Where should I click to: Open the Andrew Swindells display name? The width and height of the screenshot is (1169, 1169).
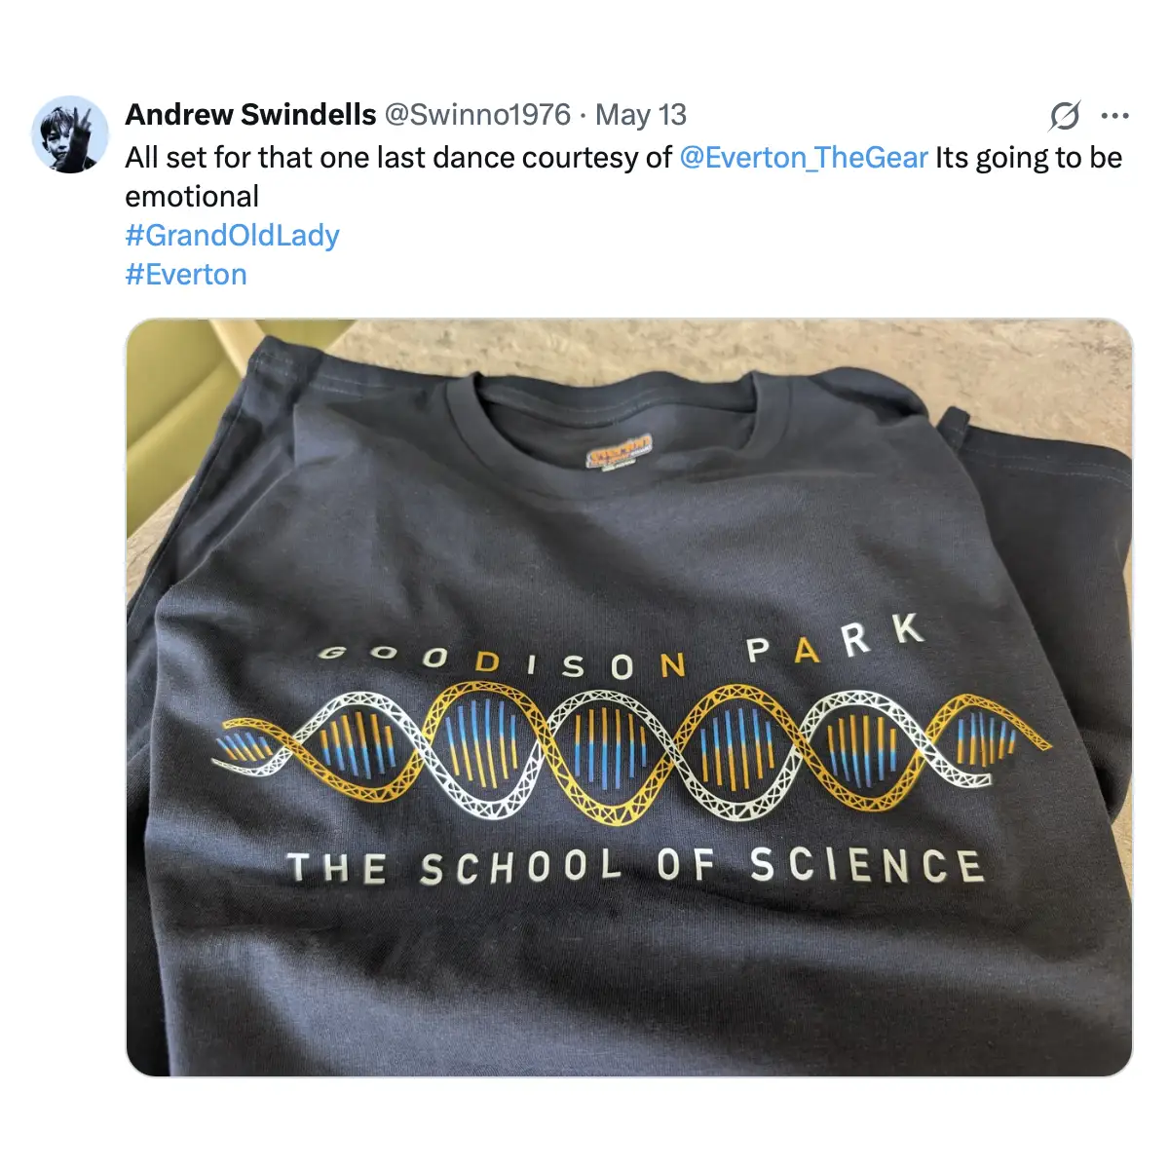[x=250, y=115]
